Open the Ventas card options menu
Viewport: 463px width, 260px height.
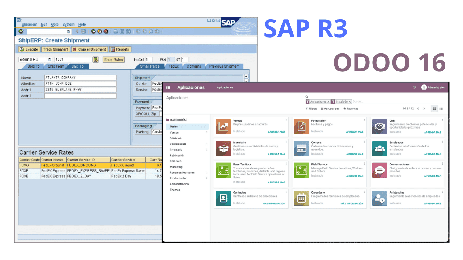pyautogui.click(x=286, y=120)
